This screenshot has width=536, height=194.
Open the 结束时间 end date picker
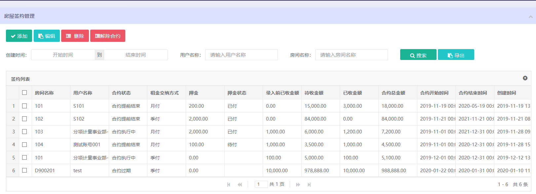tap(135, 55)
